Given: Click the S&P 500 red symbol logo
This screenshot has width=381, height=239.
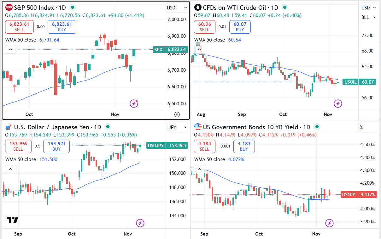Looking at the screenshot, I should (x=9, y=7).
